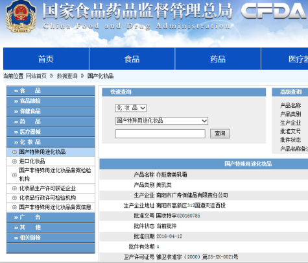Viewport: 308px width, 263px height.
Task: Select 化妆品生产许可获证企业 tree item
Action: [x=47, y=188]
